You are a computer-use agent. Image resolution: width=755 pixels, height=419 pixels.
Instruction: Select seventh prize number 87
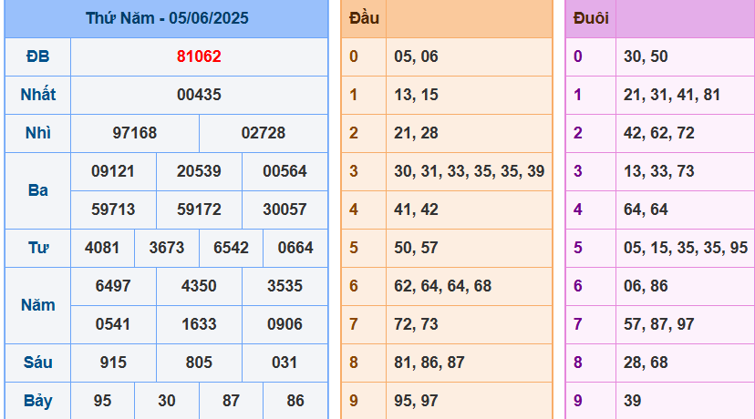(x=231, y=401)
